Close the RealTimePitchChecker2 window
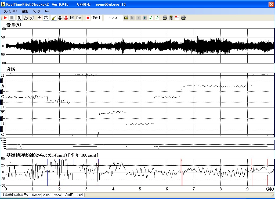The width and height of the screenshot is (275, 199). click(271, 4)
